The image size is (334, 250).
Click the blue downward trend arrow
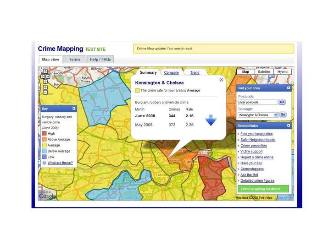pyautogui.click(x=211, y=120)
